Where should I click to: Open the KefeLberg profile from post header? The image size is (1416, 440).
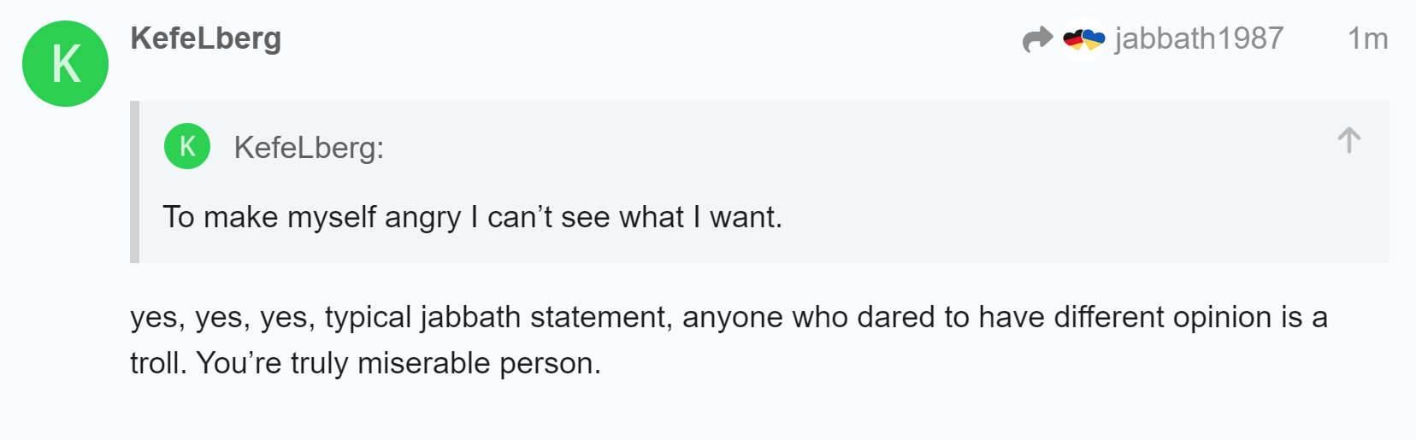click(x=205, y=38)
